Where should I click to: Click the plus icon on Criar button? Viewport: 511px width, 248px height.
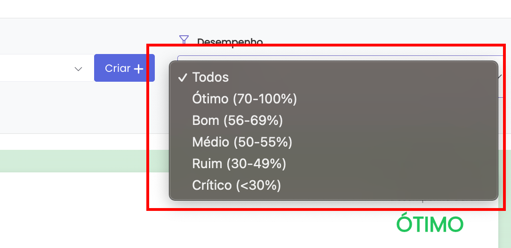(x=138, y=69)
